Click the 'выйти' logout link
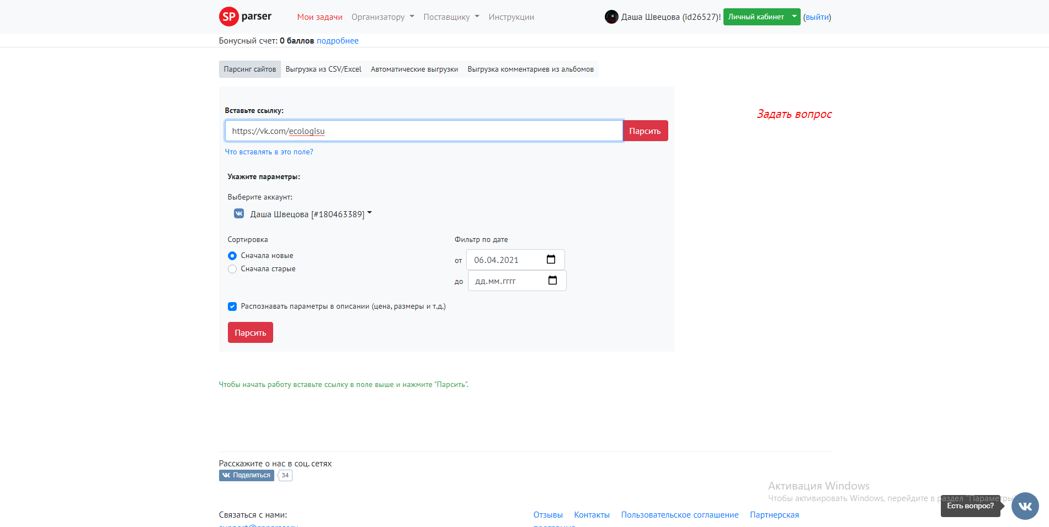 (x=817, y=17)
